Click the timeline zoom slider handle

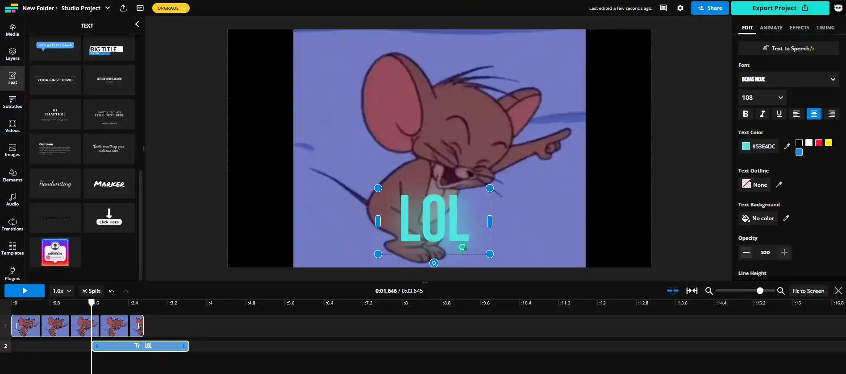(x=760, y=291)
